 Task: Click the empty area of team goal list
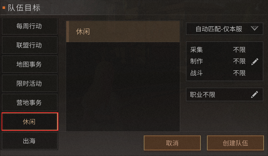(123, 87)
